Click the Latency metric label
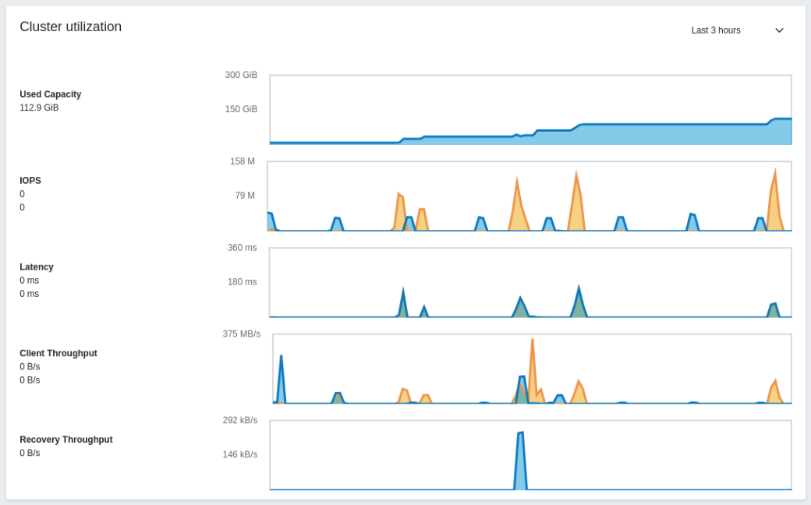Viewport: 811px width, 505px height. coord(36,267)
